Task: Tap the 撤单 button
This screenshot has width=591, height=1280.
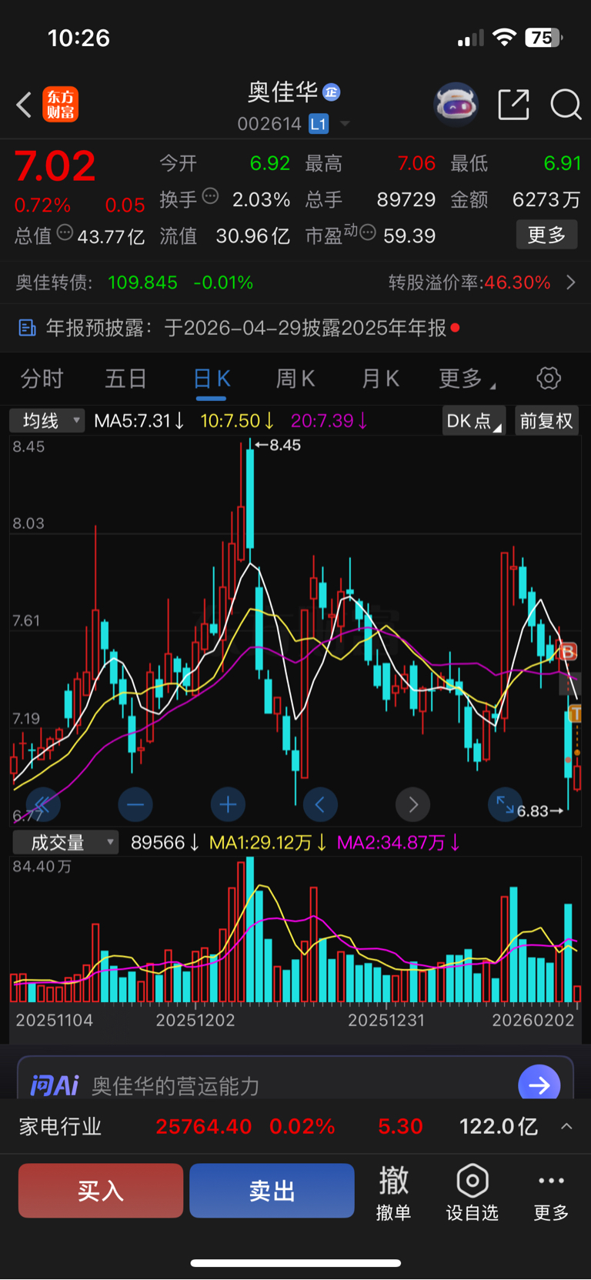Action: [393, 1192]
